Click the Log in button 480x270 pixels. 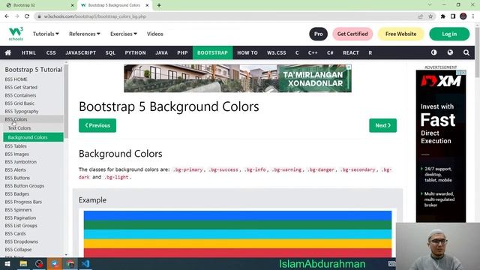click(449, 34)
